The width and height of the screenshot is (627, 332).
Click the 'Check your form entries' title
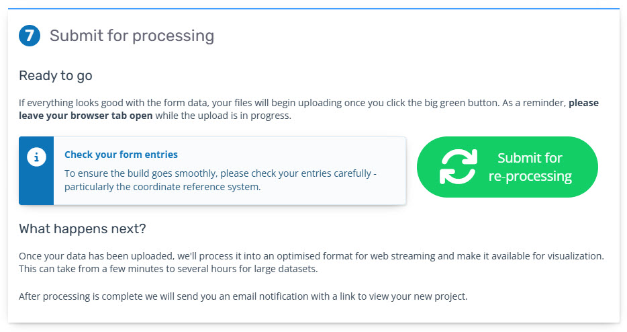[121, 155]
